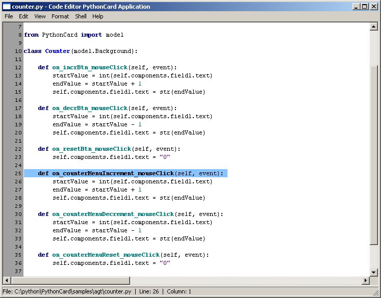Click the horizontal scrollbar right arrow
Viewport: 381px width, 298px height.
click(x=366, y=280)
